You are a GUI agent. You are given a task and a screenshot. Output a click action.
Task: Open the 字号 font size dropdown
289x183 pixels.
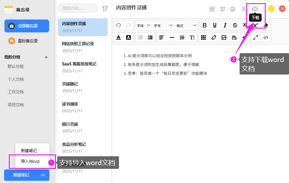pyautogui.click(x=163, y=25)
